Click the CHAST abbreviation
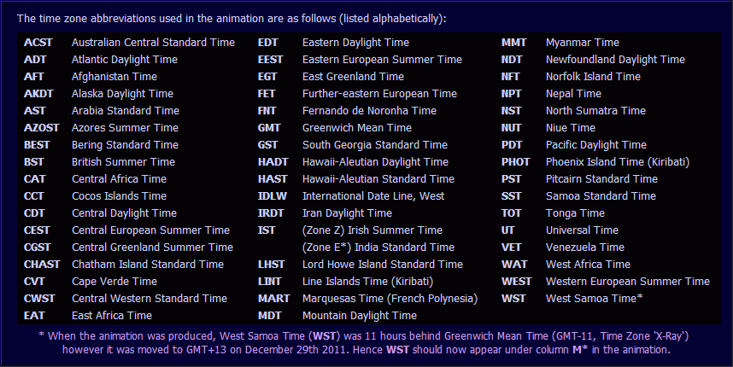733x367 pixels. [x=42, y=265]
